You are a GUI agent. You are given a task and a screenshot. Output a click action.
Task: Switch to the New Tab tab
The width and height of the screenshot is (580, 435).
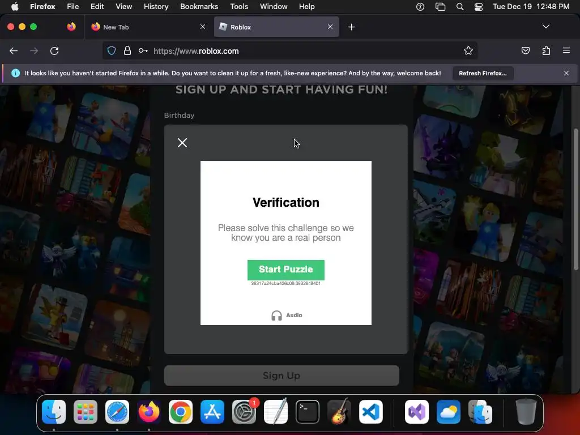click(148, 27)
